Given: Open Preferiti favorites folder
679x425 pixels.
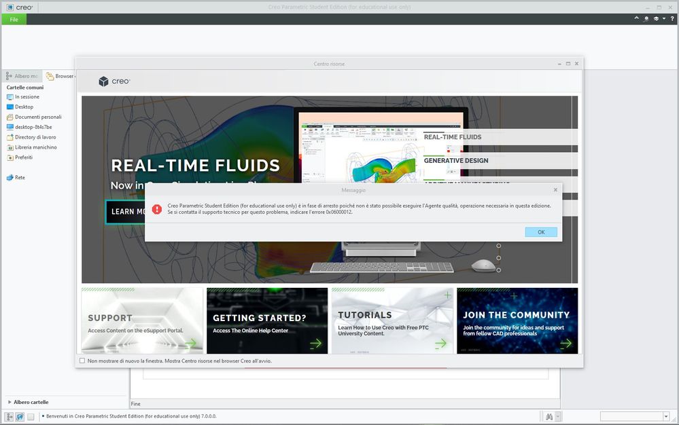Looking at the screenshot, I should click(24, 158).
